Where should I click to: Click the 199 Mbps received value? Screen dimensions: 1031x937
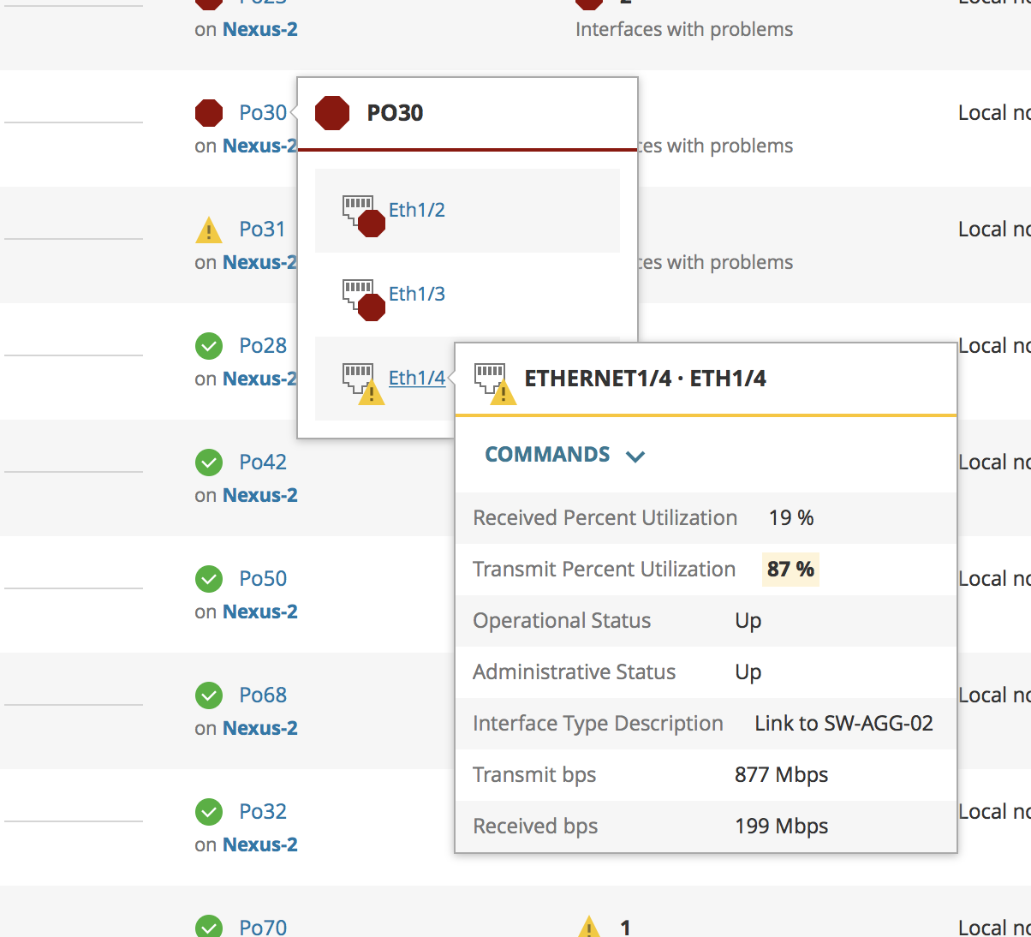point(782,827)
